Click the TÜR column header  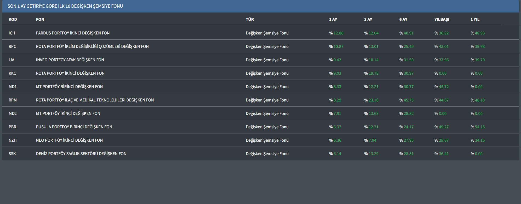[250, 19]
